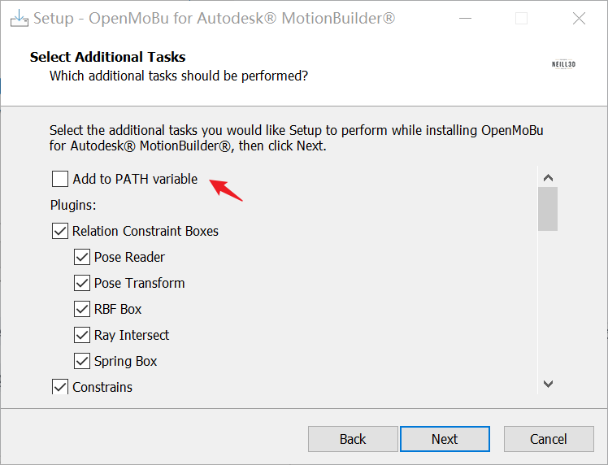Uncheck the RBF Box plugin
Viewport: 608px width, 465px height.
(x=82, y=309)
